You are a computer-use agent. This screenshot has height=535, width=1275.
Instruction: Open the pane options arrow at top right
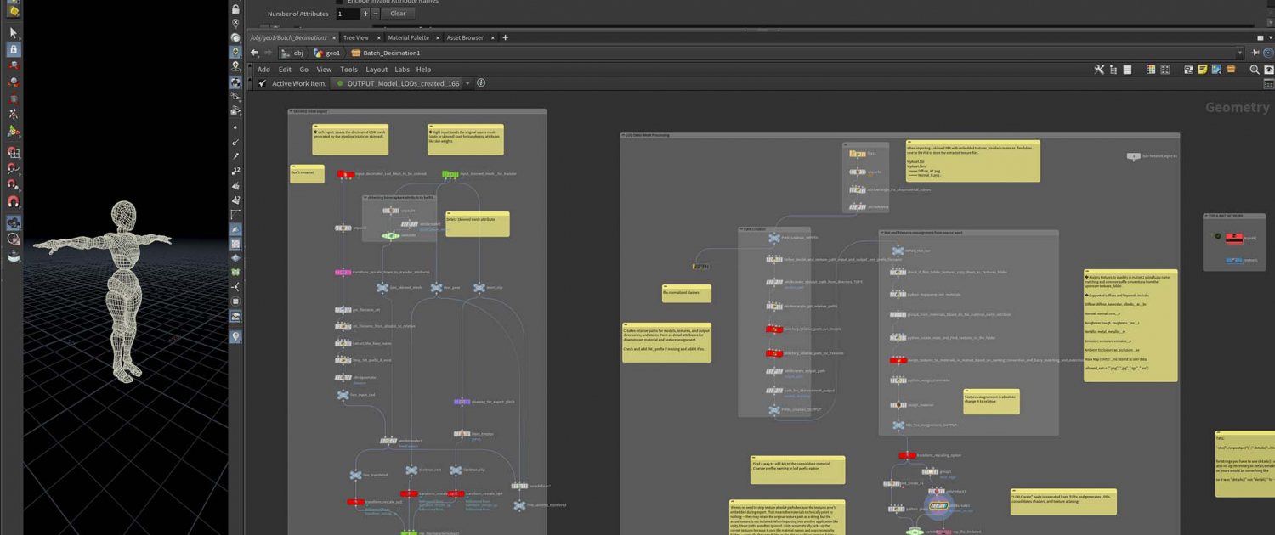(x=1270, y=37)
